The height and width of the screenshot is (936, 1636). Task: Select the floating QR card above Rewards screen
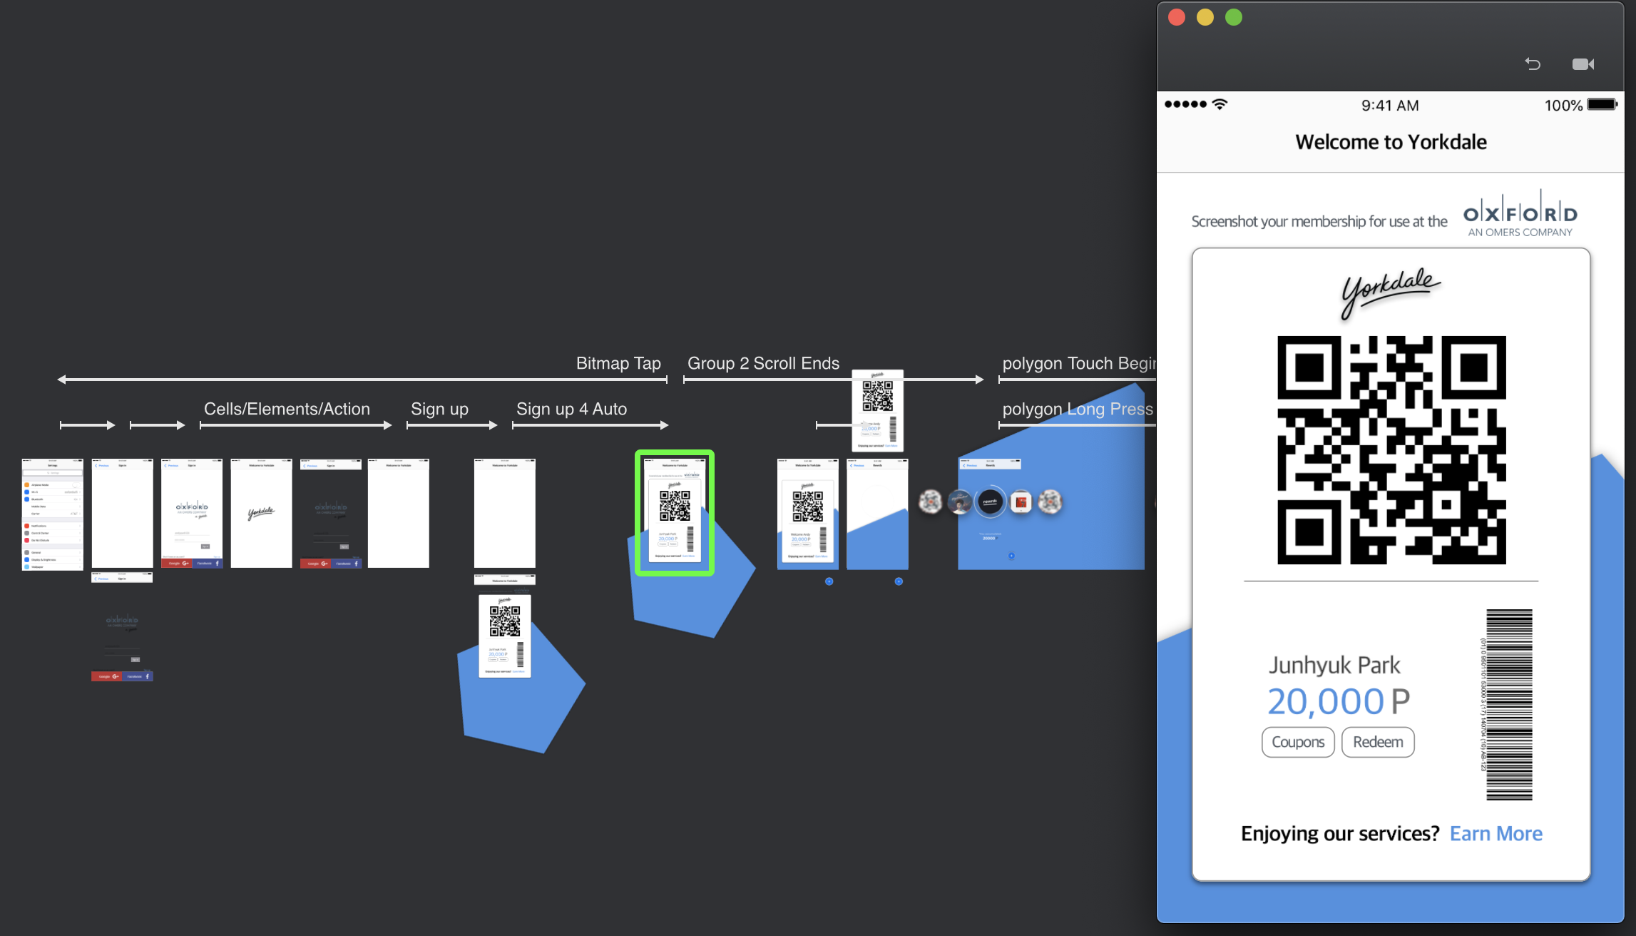[x=878, y=410]
